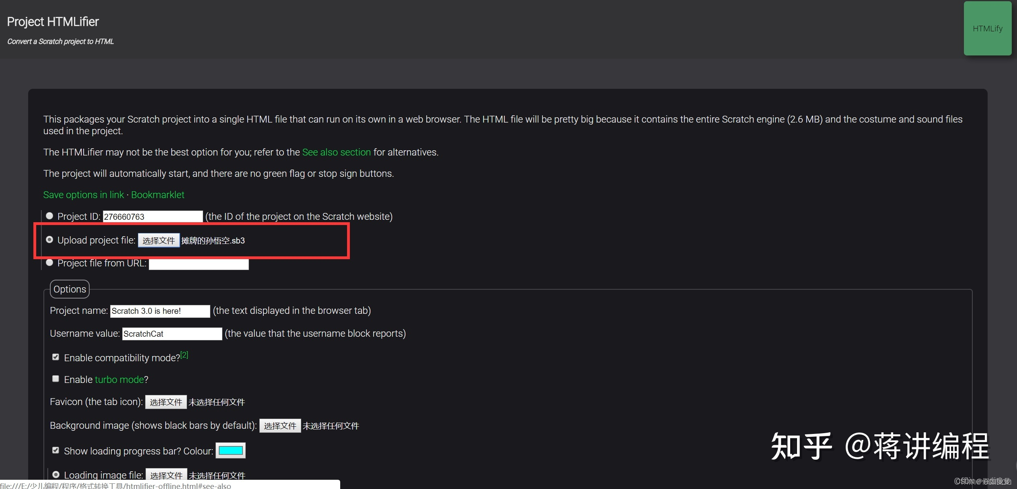Click the Project ID number field
Screen dimensions: 1017x489
[152, 217]
